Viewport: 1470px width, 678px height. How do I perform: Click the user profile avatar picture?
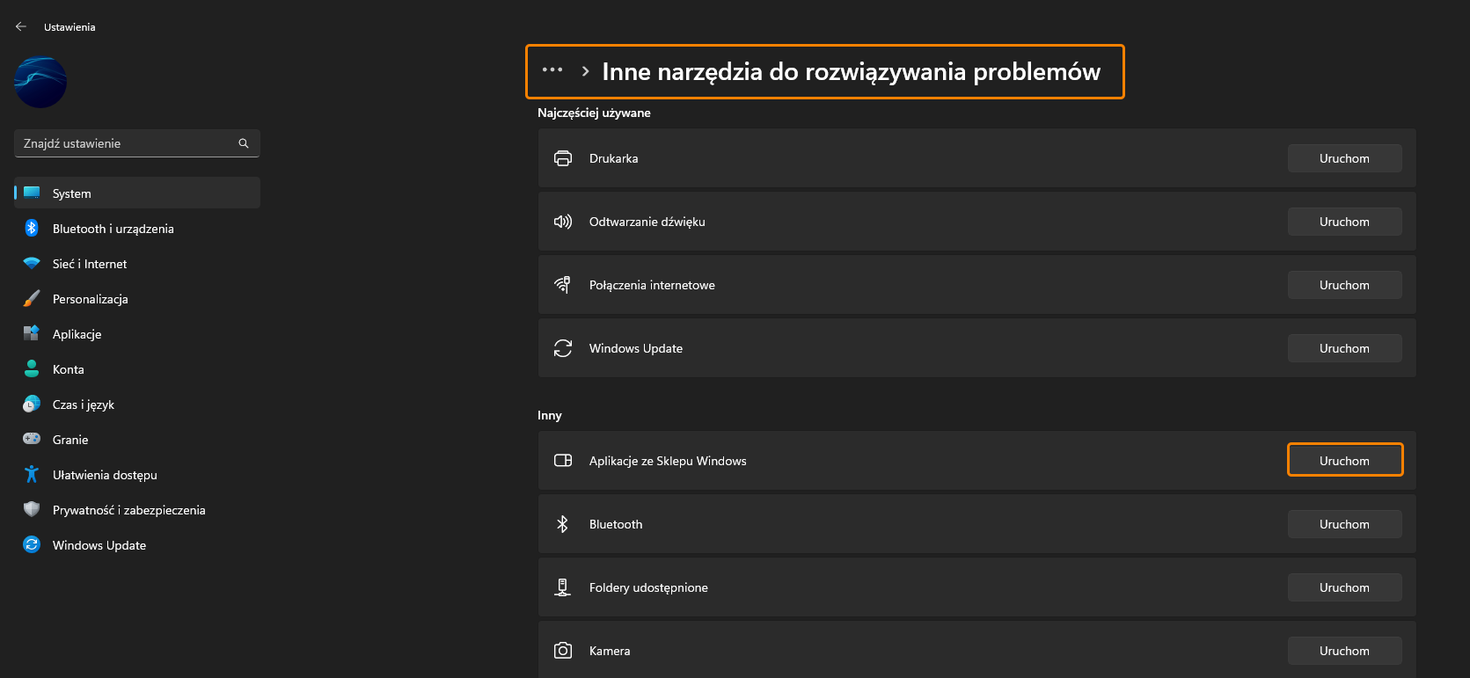pos(40,83)
